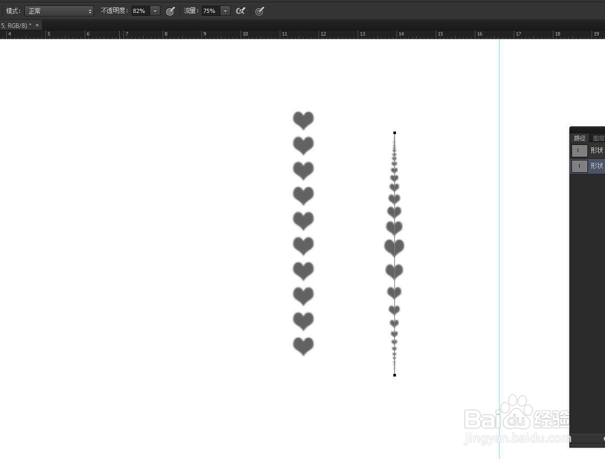Select the document tab labeled RGB/8
Viewport: 605px width, 459px height.
pyautogui.click(x=15, y=25)
